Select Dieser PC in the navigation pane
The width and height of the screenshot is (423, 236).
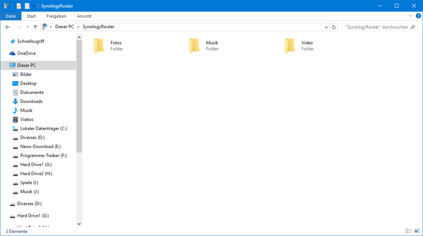click(x=38, y=65)
